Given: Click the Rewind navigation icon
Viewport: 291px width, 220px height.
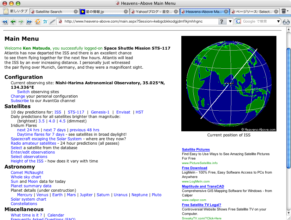Looking at the screenshot, I should pos(5,22).
